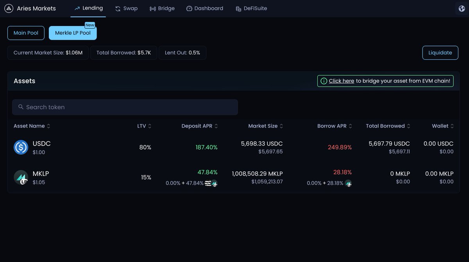The height and width of the screenshot is (262, 469).
Task: Click USDC deposit APR 187.40%
Action: coord(206,147)
